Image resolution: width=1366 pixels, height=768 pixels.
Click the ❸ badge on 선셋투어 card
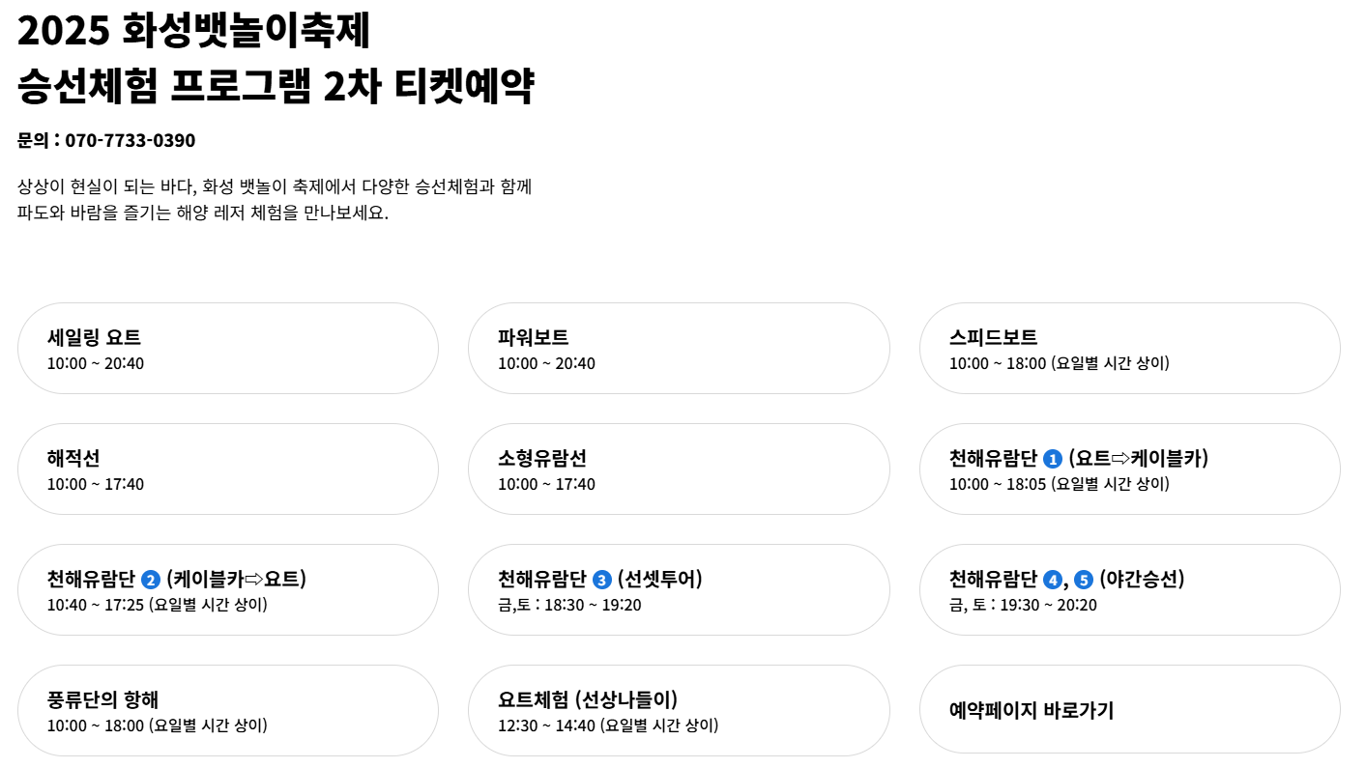pos(600,579)
